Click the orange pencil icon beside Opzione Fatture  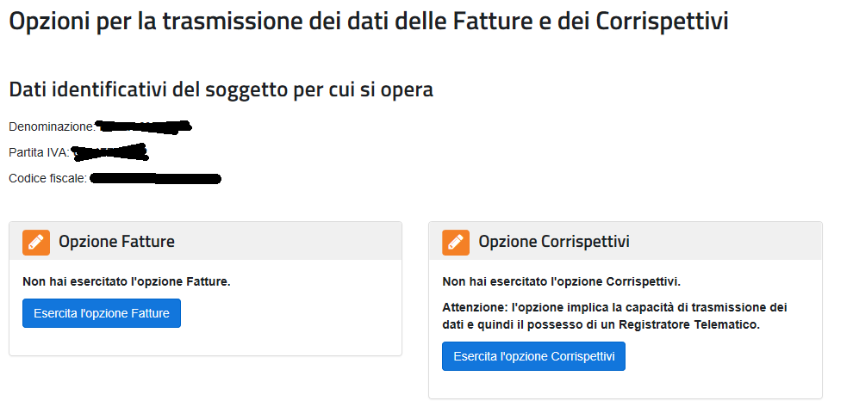point(36,242)
